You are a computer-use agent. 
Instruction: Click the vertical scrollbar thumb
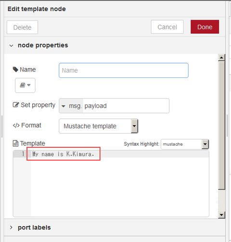tap(221, 125)
